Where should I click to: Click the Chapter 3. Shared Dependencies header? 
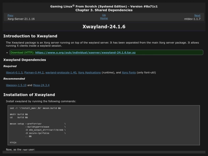click(104, 10)
